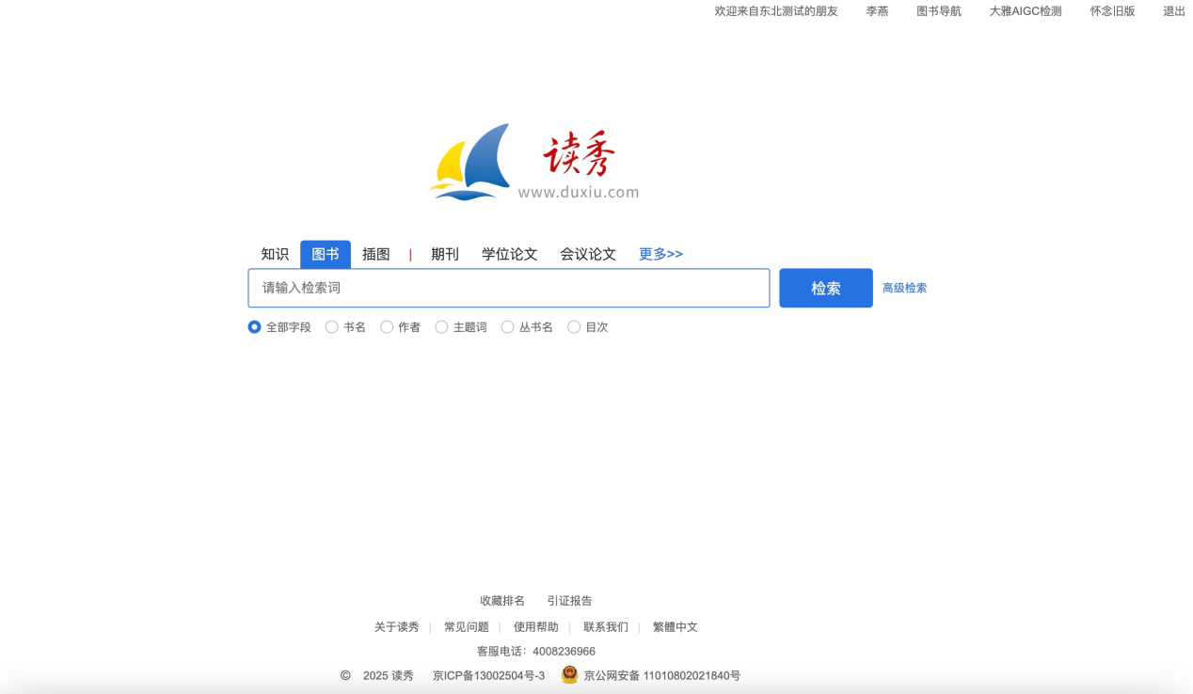Click 退出 to log out
The width and height of the screenshot is (1193, 694).
click(1173, 11)
